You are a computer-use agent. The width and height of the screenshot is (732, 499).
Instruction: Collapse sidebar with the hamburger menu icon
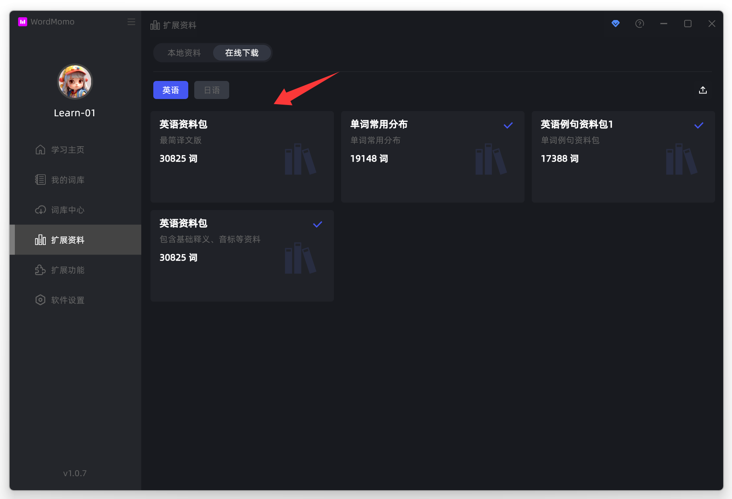click(131, 22)
